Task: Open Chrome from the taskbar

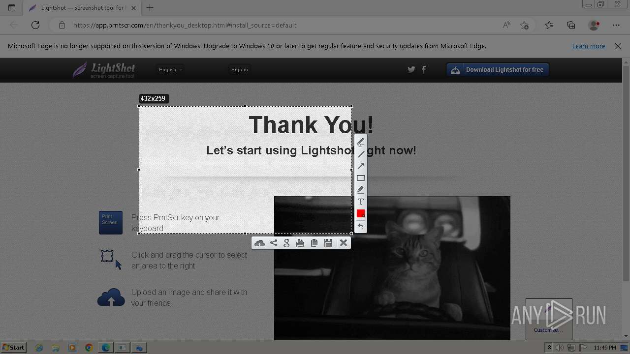Action: pos(89,348)
